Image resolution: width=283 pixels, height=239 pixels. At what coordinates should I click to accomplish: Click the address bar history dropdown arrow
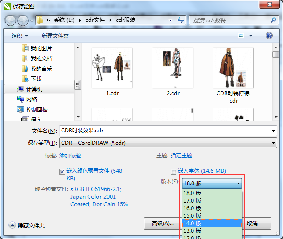[170, 20]
